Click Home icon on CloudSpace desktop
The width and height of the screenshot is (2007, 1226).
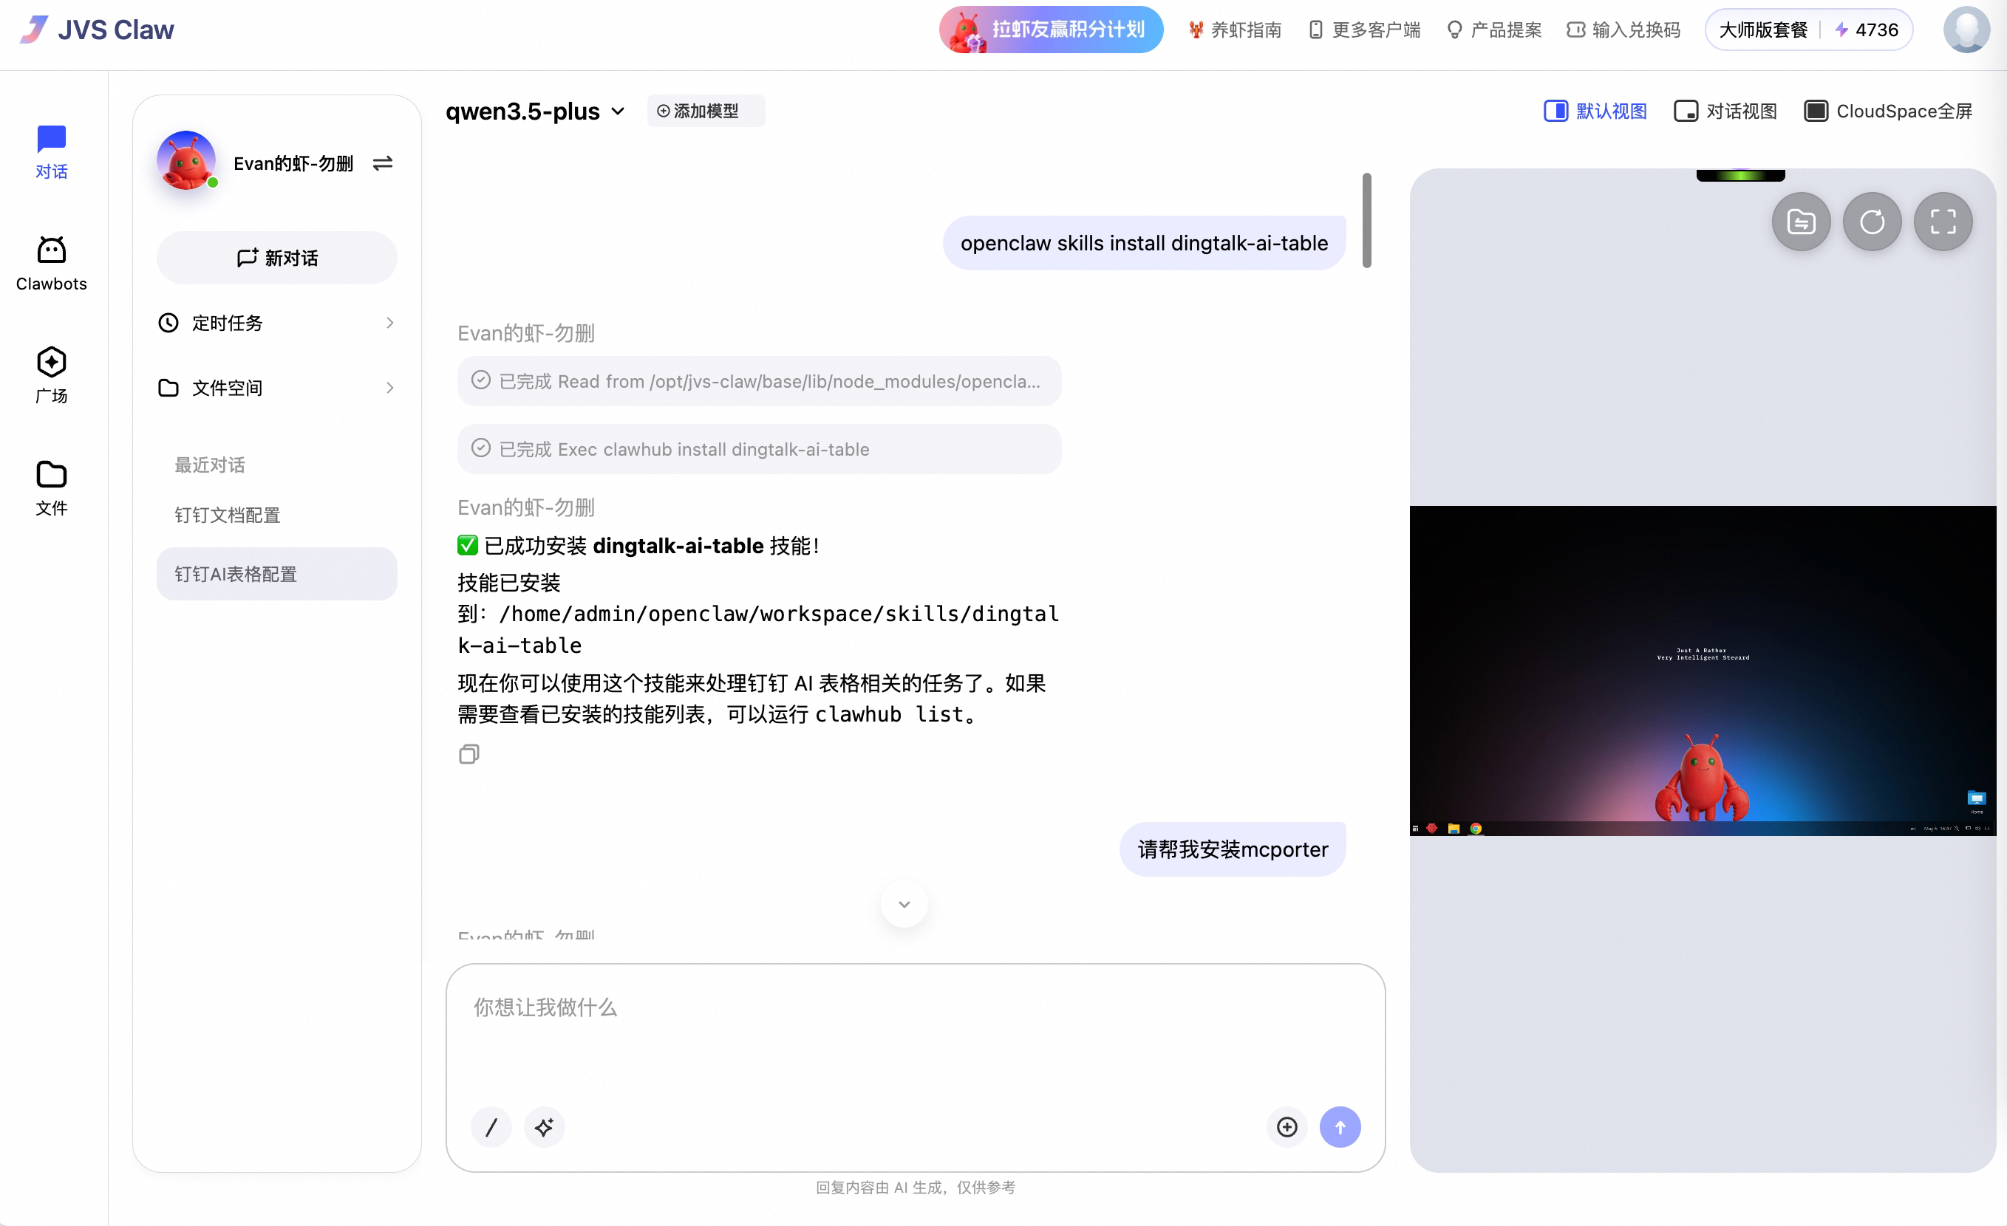pyautogui.click(x=1977, y=801)
